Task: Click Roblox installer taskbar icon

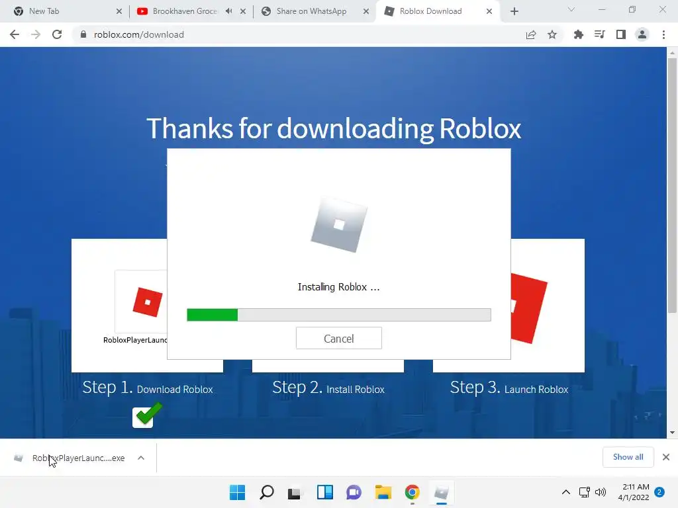Action: click(x=442, y=492)
